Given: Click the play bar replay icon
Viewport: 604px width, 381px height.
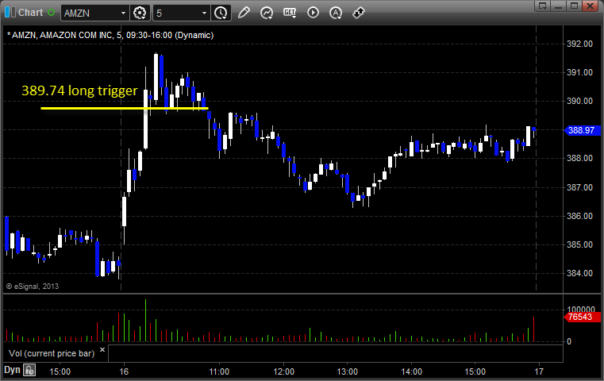Looking at the screenshot, I should click(x=313, y=13).
